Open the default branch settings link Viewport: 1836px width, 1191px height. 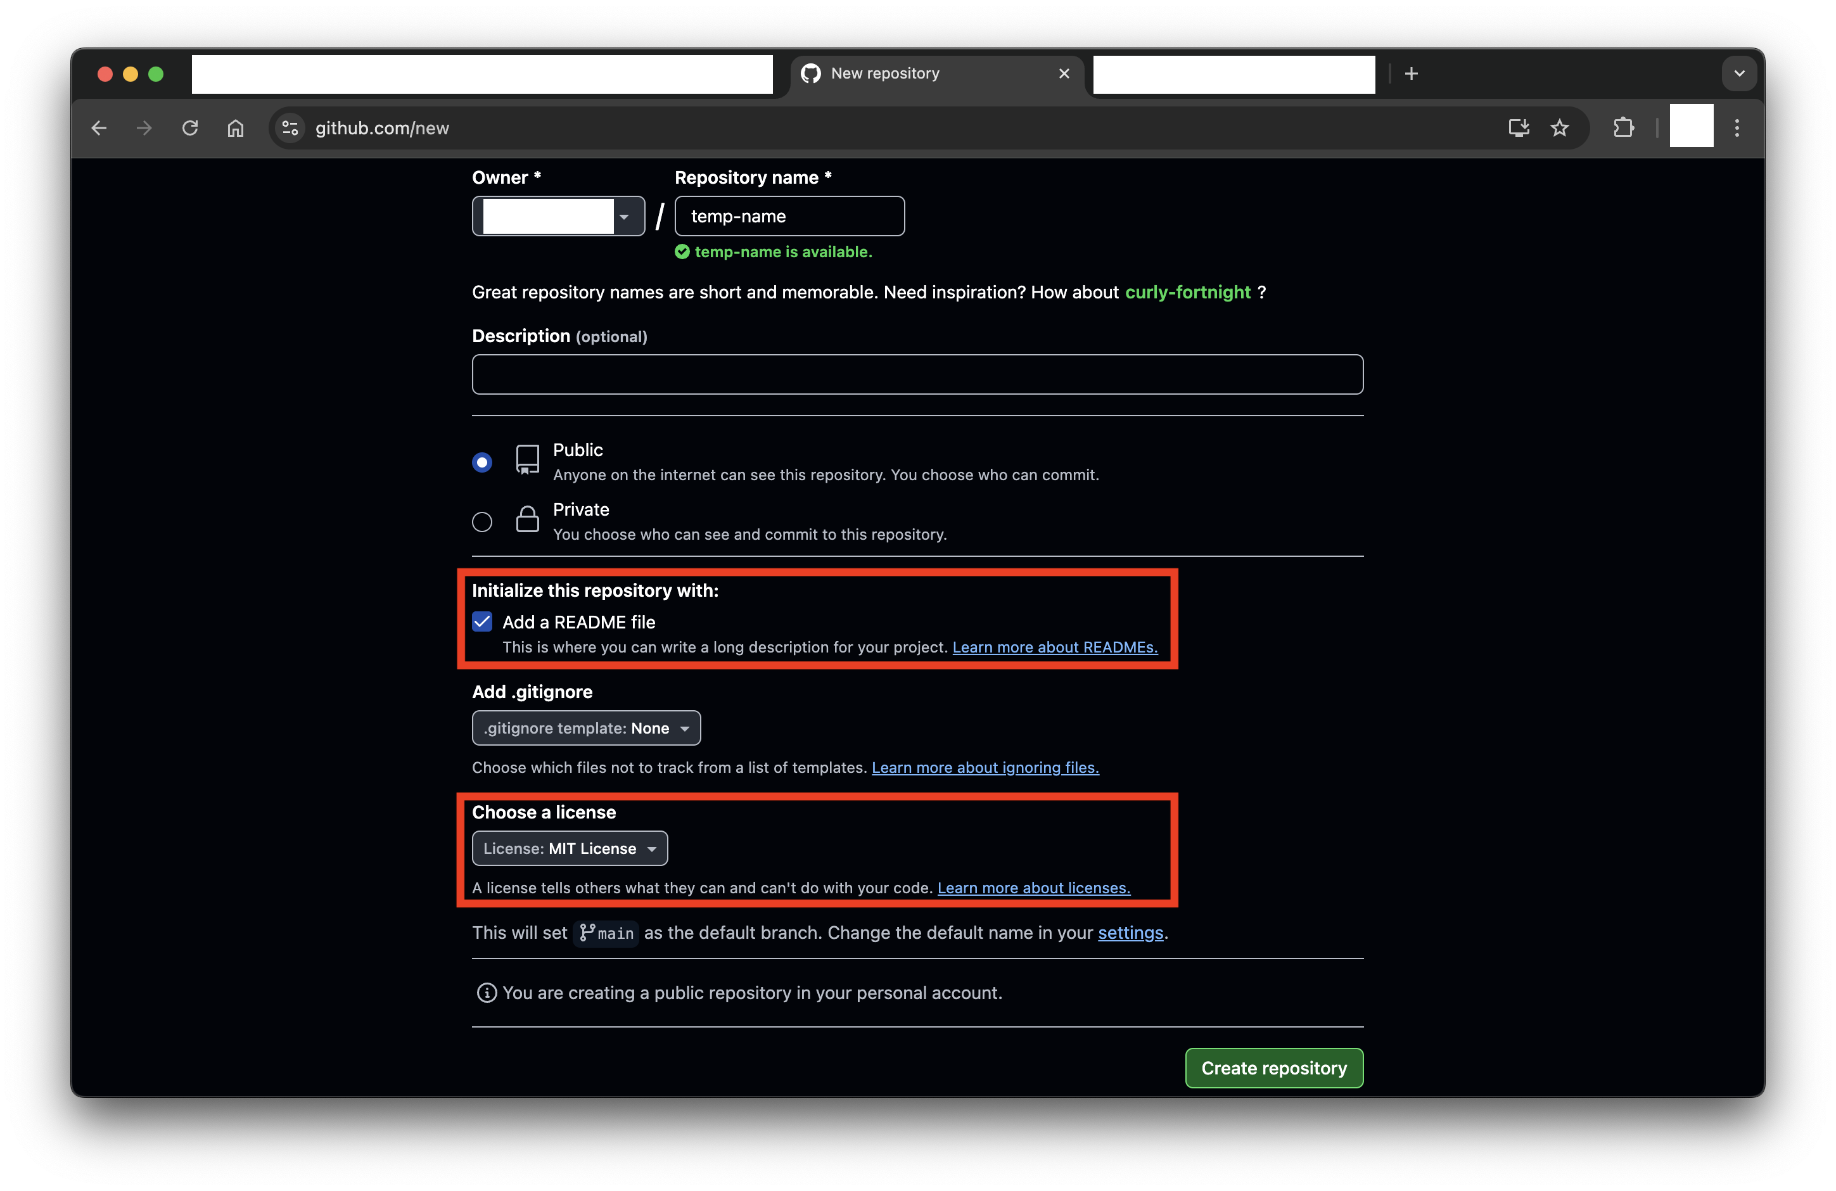point(1130,933)
